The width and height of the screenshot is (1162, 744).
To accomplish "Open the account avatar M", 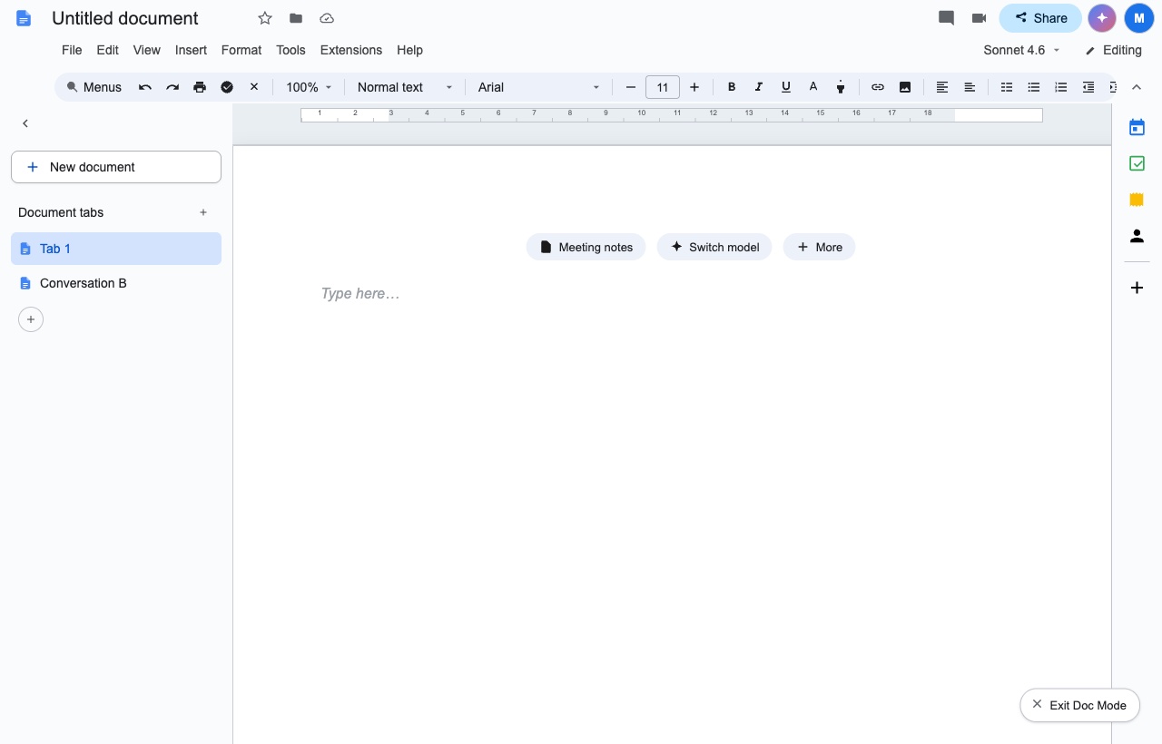I will click(1138, 18).
